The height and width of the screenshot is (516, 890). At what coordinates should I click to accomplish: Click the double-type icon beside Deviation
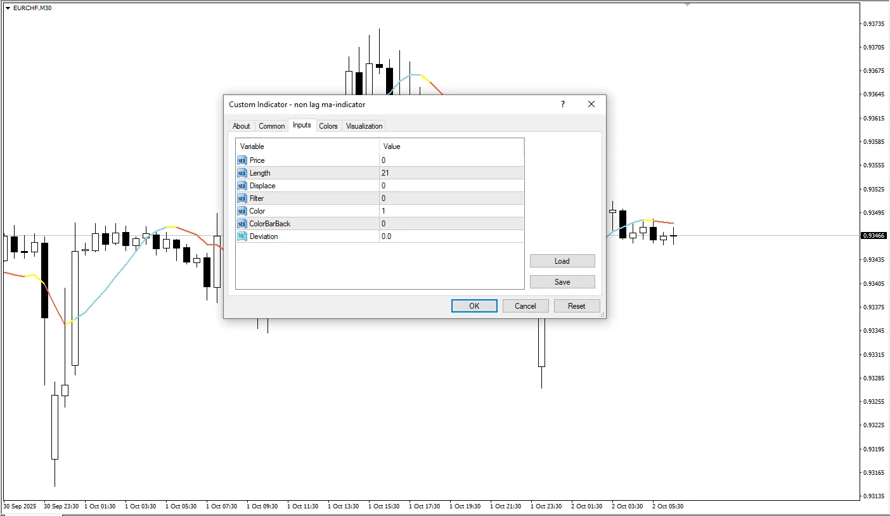click(x=242, y=236)
